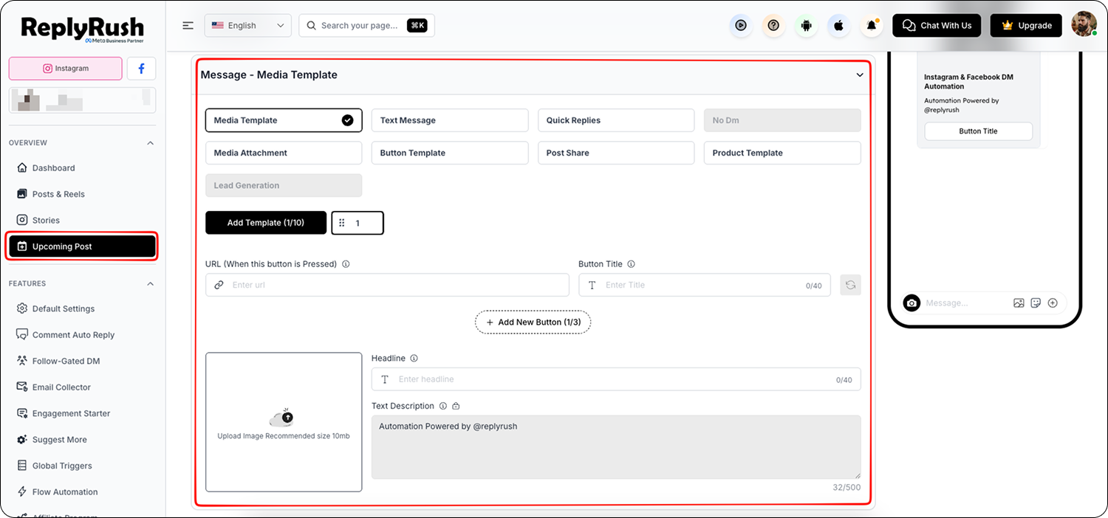Click the image gallery icon in phone preview
Viewport: 1108px width, 518px height.
pyautogui.click(x=1019, y=303)
